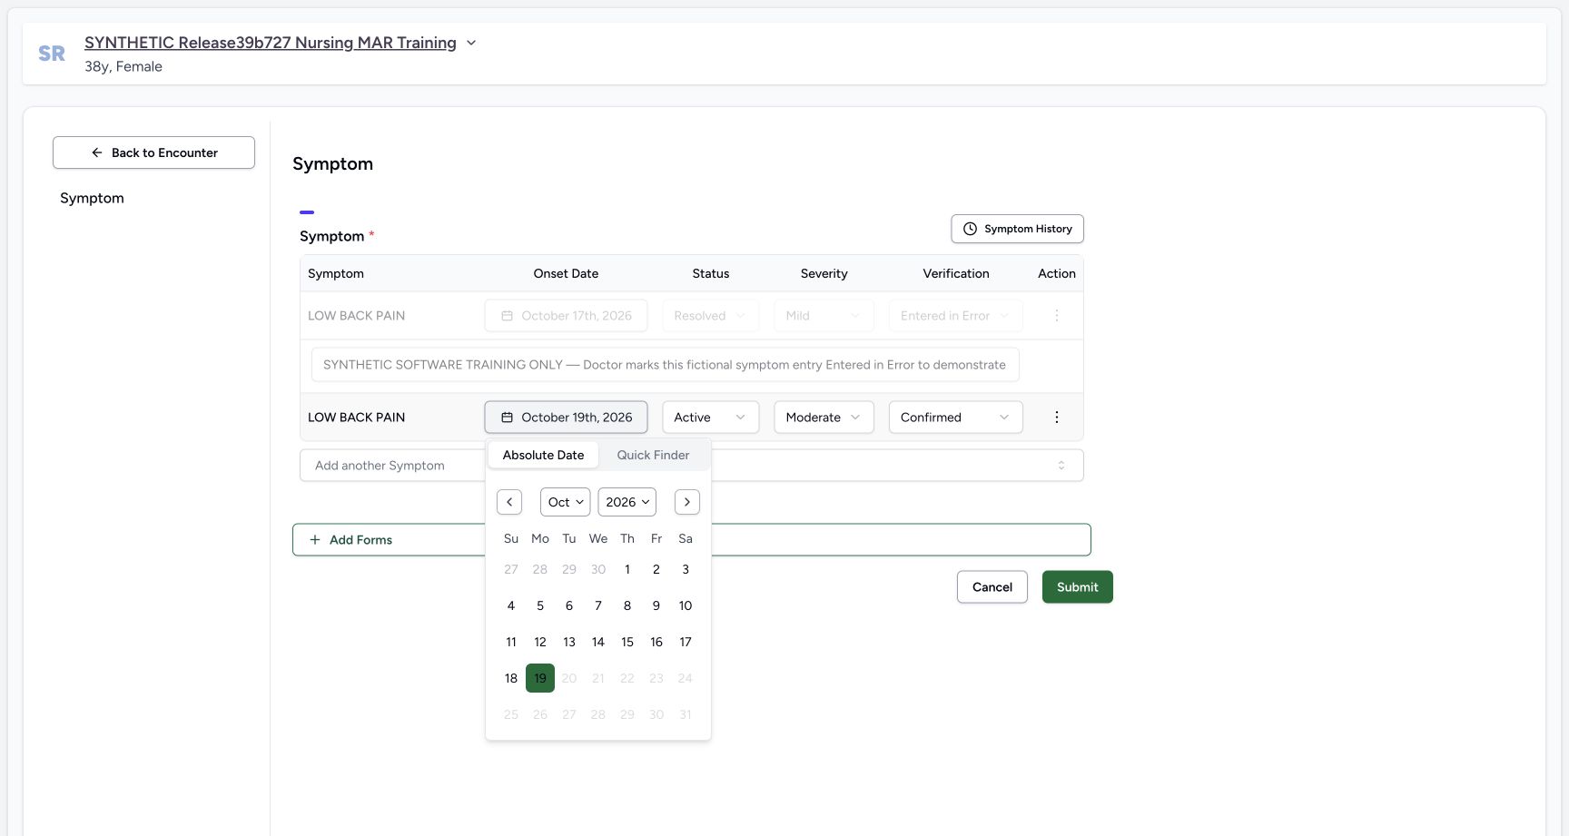Select October 9 in calendar

coord(656,605)
